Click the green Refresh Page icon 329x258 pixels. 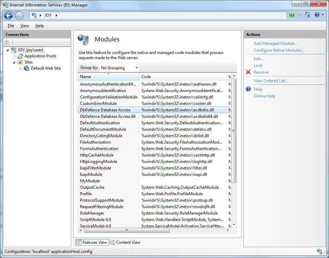point(292,15)
